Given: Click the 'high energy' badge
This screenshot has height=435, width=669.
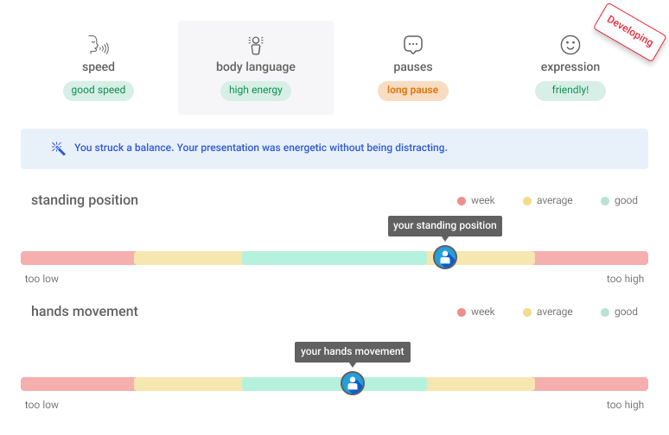Looking at the screenshot, I should point(256,91).
